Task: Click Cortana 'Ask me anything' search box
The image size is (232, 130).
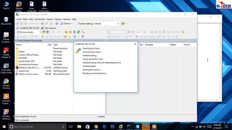Action: pos(37,127)
